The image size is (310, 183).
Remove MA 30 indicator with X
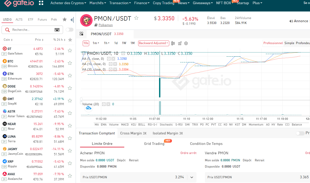click(115, 69)
